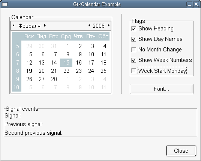Go to previous month using left arrow

pyautogui.click(x=13, y=26)
